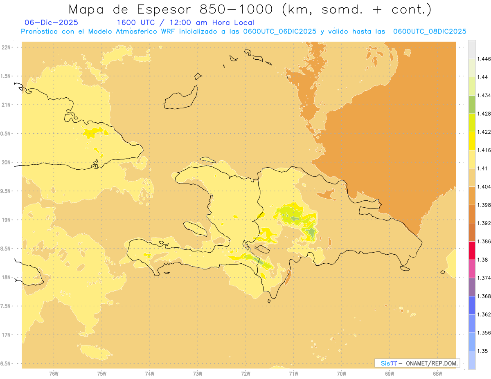Click the 75W longitude axis label
This screenshot has height=379, width=491.
(x=102, y=374)
